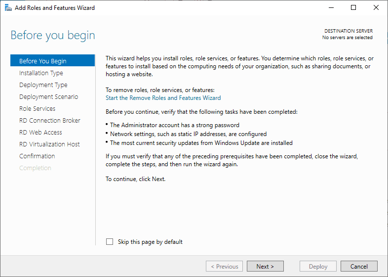
Task: Jump to Confirmation step
Action: [37, 156]
